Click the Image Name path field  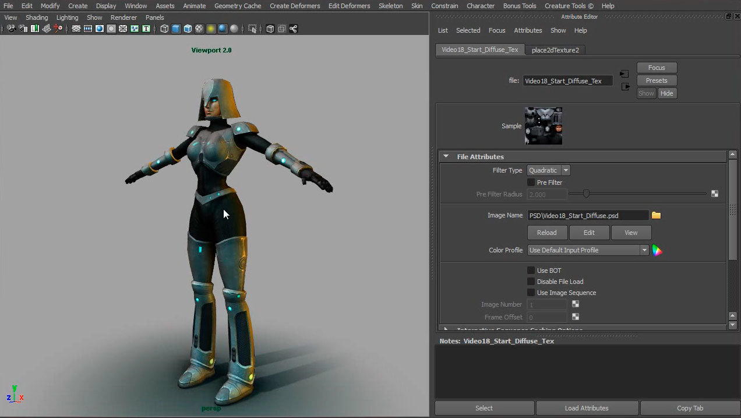(x=587, y=215)
